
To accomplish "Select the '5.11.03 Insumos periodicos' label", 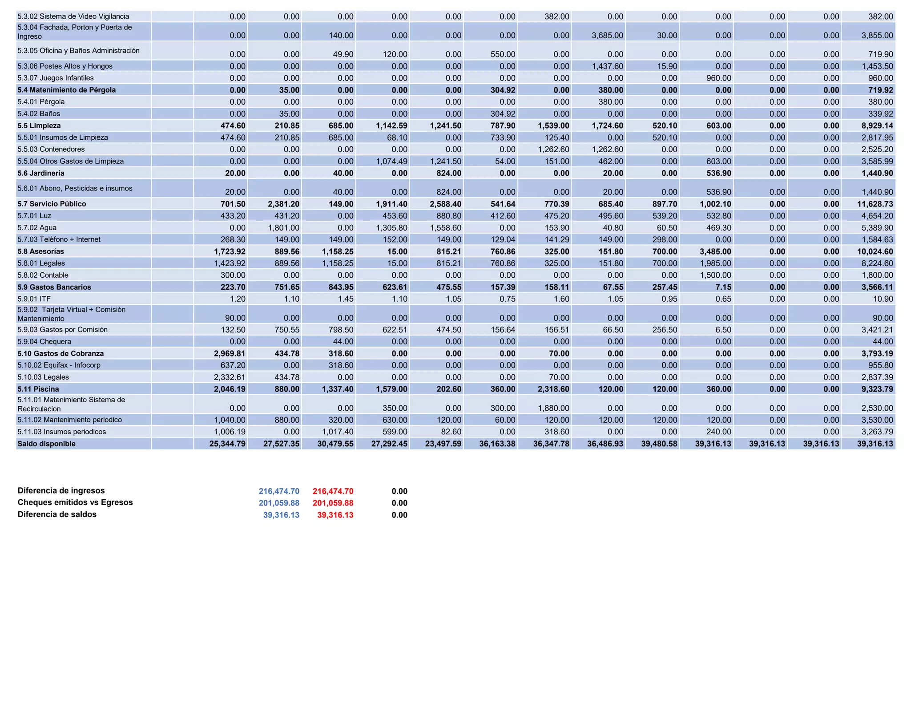I will coord(62,432).
